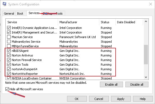This screenshot has width=155, height=104.
Task: Click Gen Digital Inc. in Norton Tools row
Action: pos(69,65)
